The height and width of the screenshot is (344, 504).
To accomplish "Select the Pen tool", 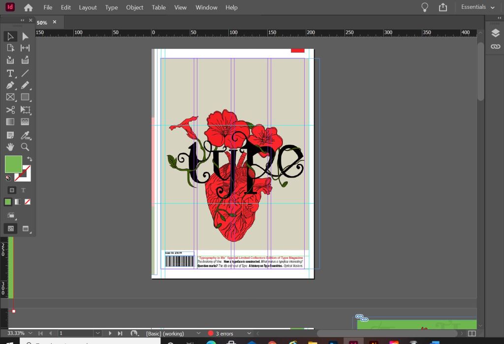I will pyautogui.click(x=10, y=85).
